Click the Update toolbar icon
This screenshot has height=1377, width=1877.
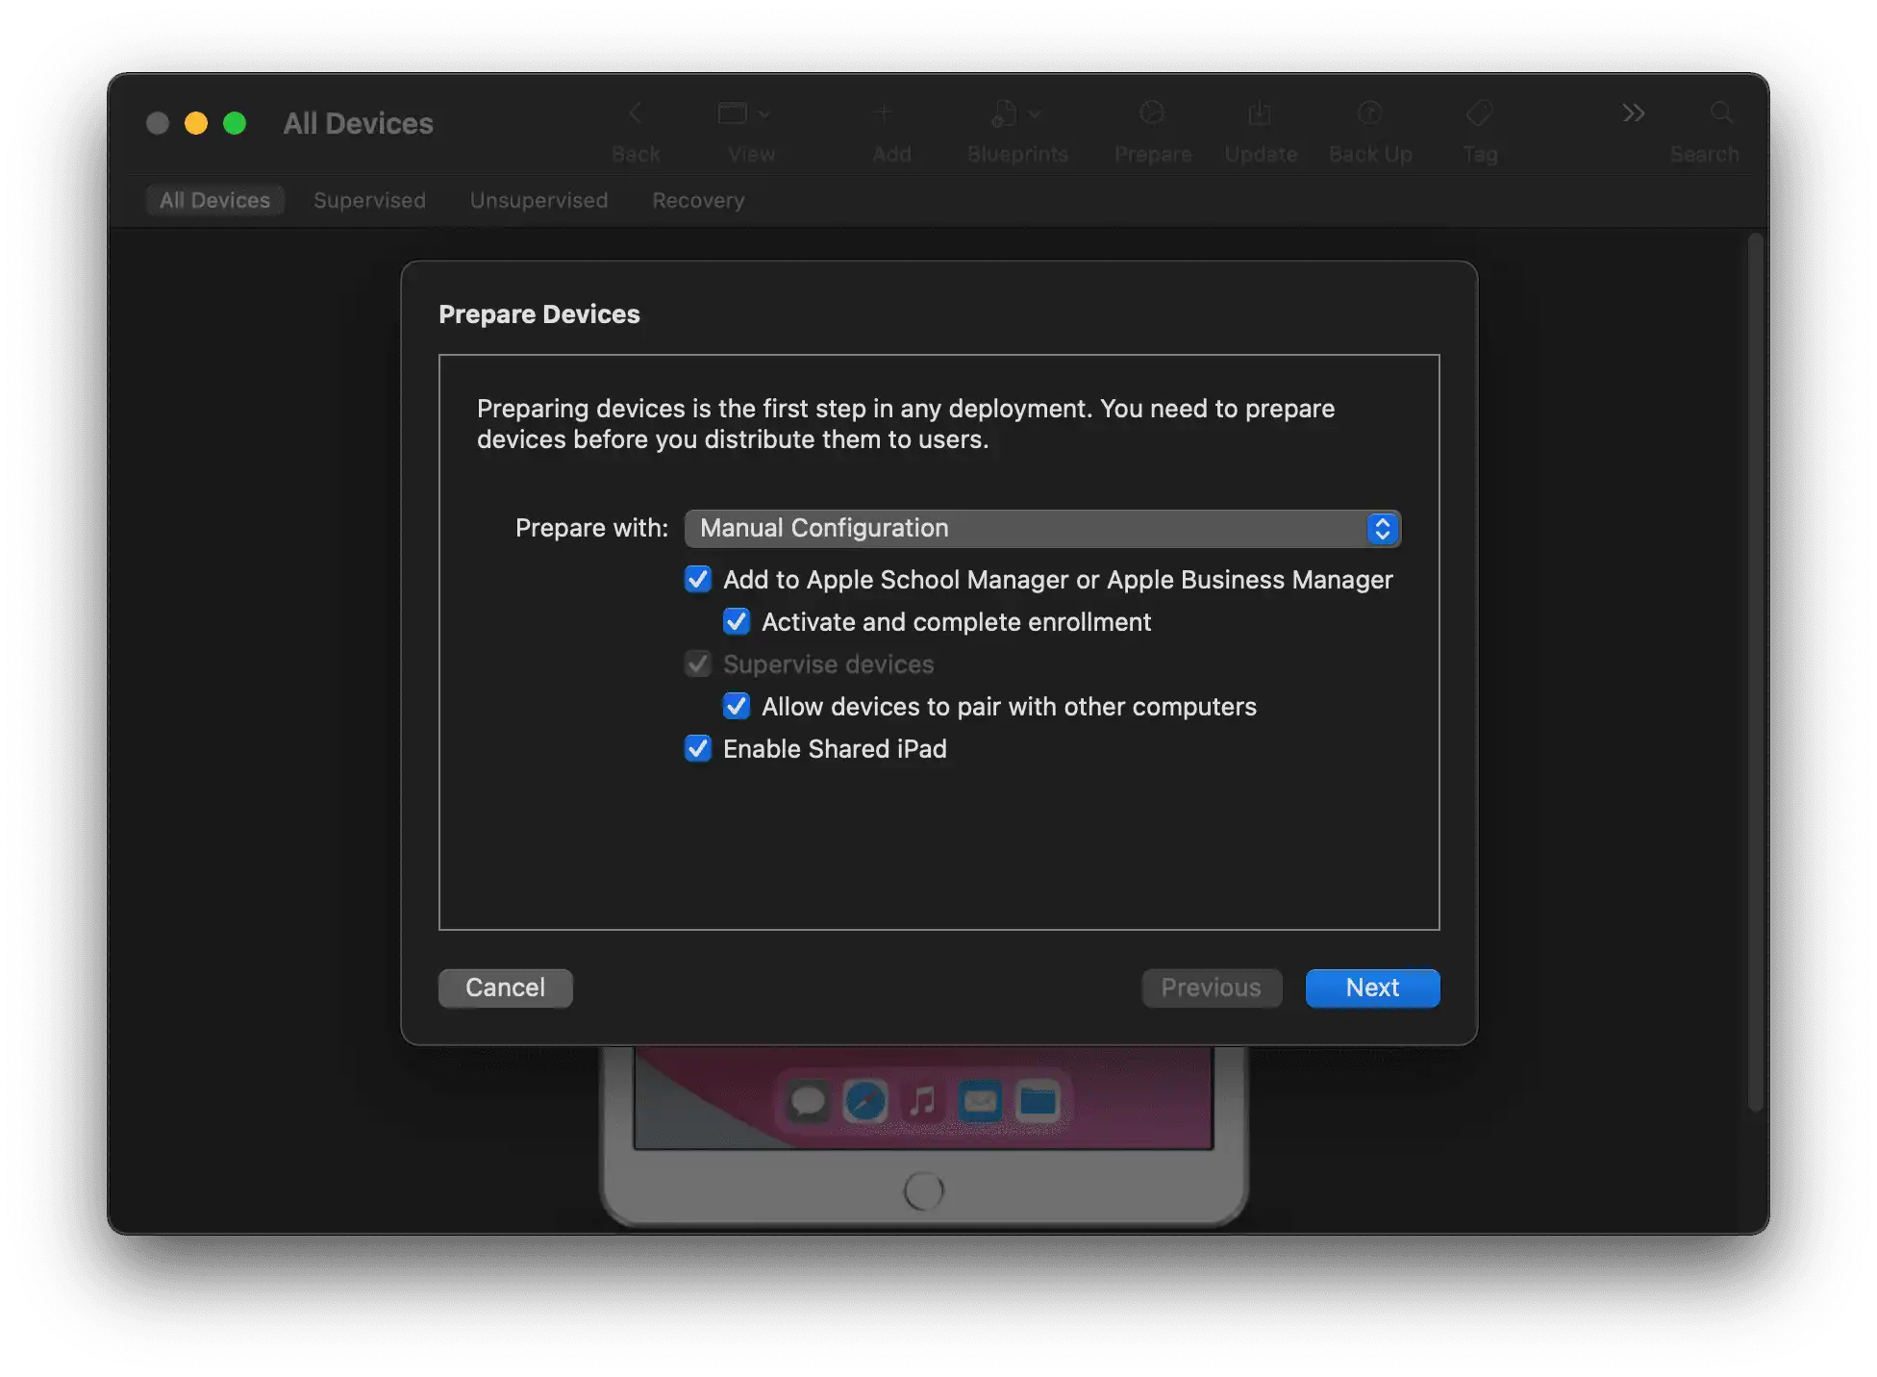coord(1259,113)
